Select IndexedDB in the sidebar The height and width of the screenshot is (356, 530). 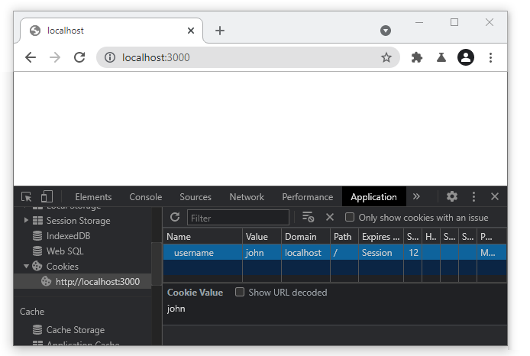tap(68, 236)
